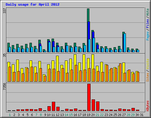Select the tallest red KBytes bar on day 19

tap(89, 97)
